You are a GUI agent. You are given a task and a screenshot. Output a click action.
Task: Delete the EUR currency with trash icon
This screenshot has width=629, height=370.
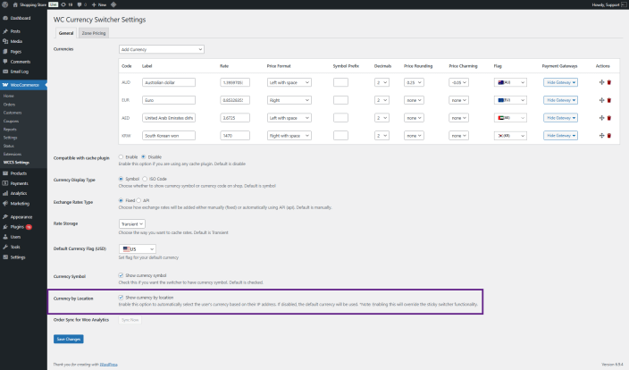pos(609,100)
